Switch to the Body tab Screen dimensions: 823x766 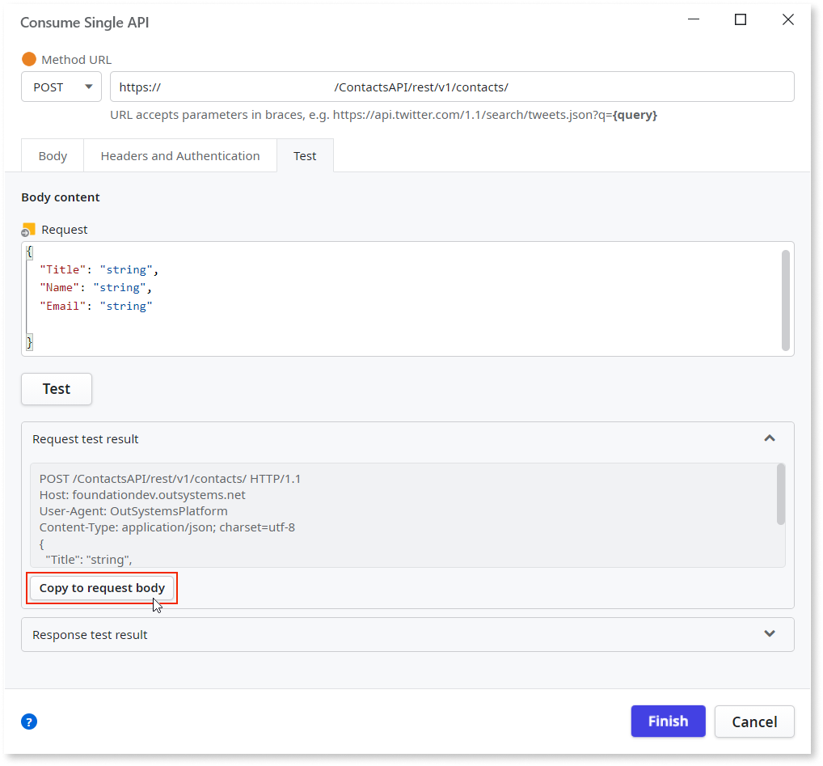tap(52, 155)
